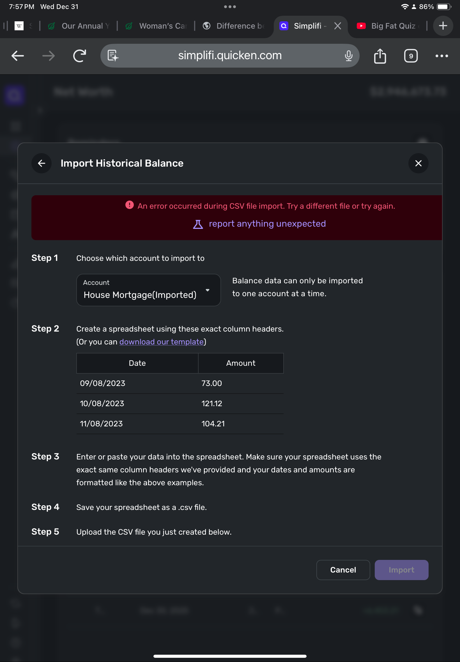Close the Simplifi tab
This screenshot has width=460, height=662.
tap(337, 26)
